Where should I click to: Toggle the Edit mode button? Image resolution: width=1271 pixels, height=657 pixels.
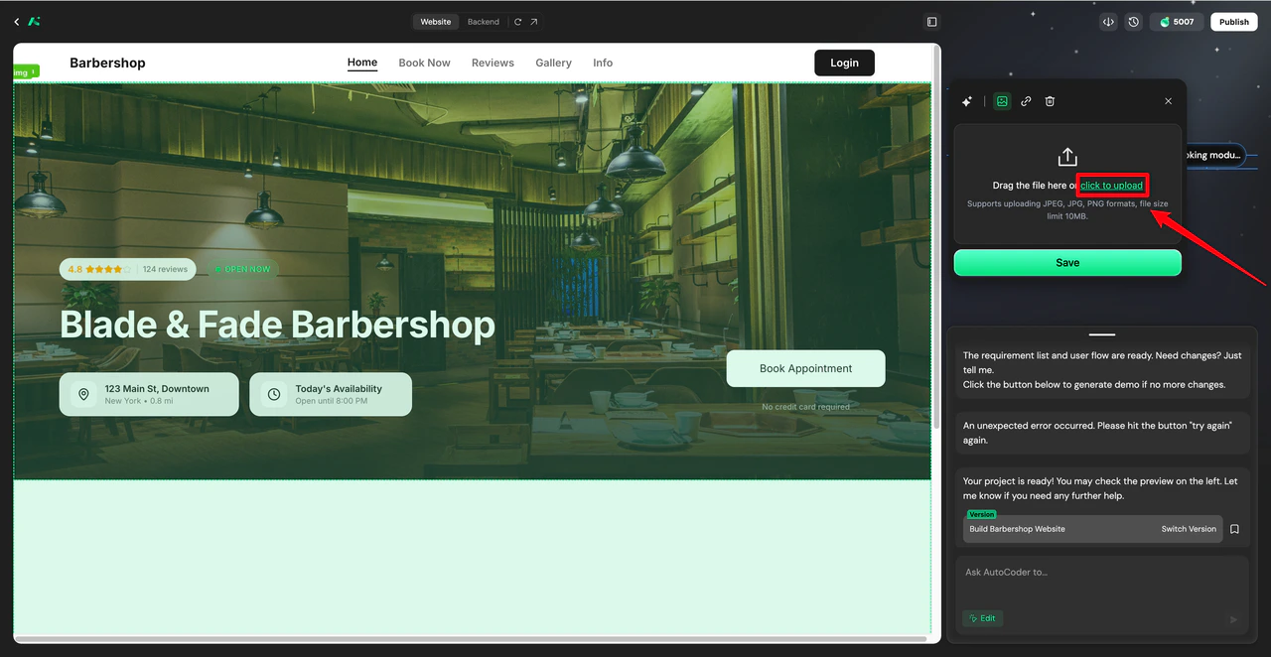pos(982,618)
